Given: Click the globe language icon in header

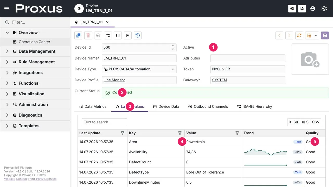Looking at the screenshot, I should pos(292,9).
